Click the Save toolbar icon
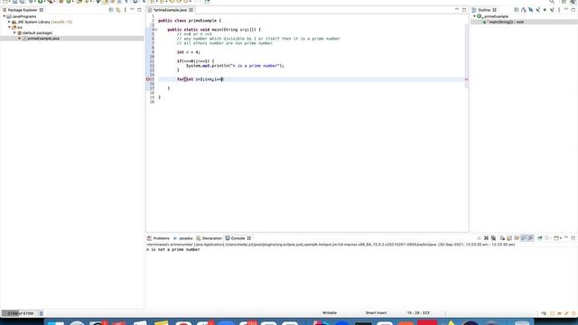The height and width of the screenshot is (325, 578). click(14, 2)
